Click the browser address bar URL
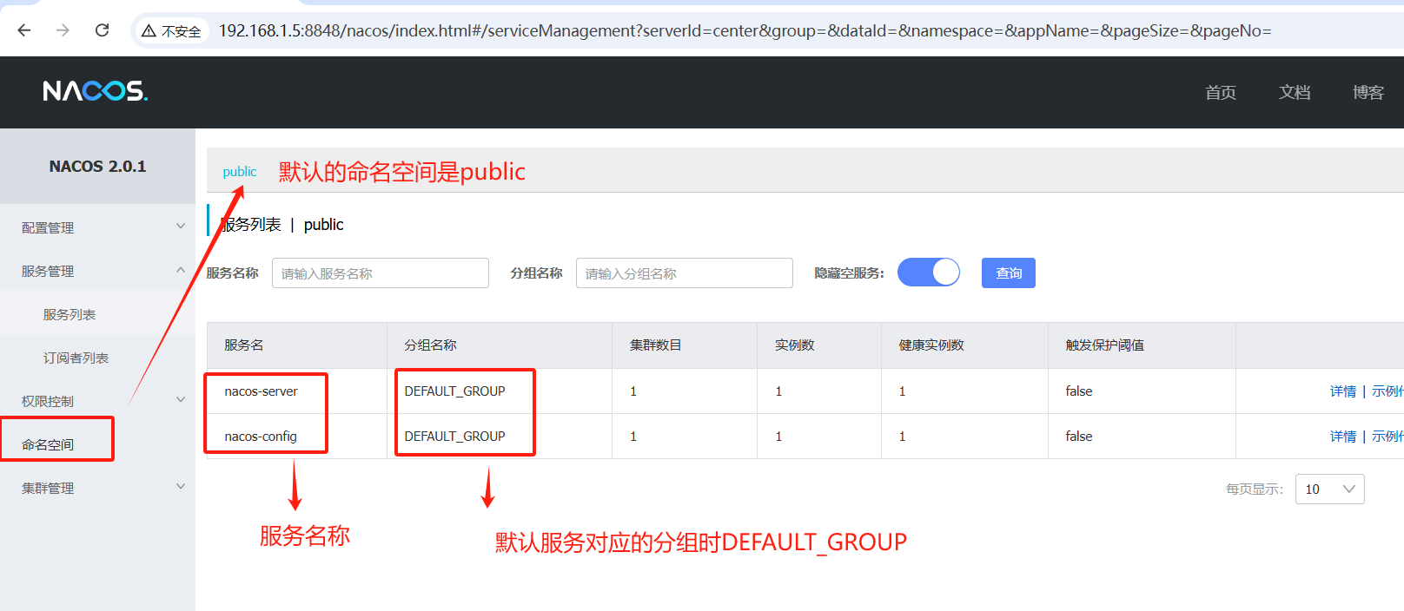 [745, 31]
